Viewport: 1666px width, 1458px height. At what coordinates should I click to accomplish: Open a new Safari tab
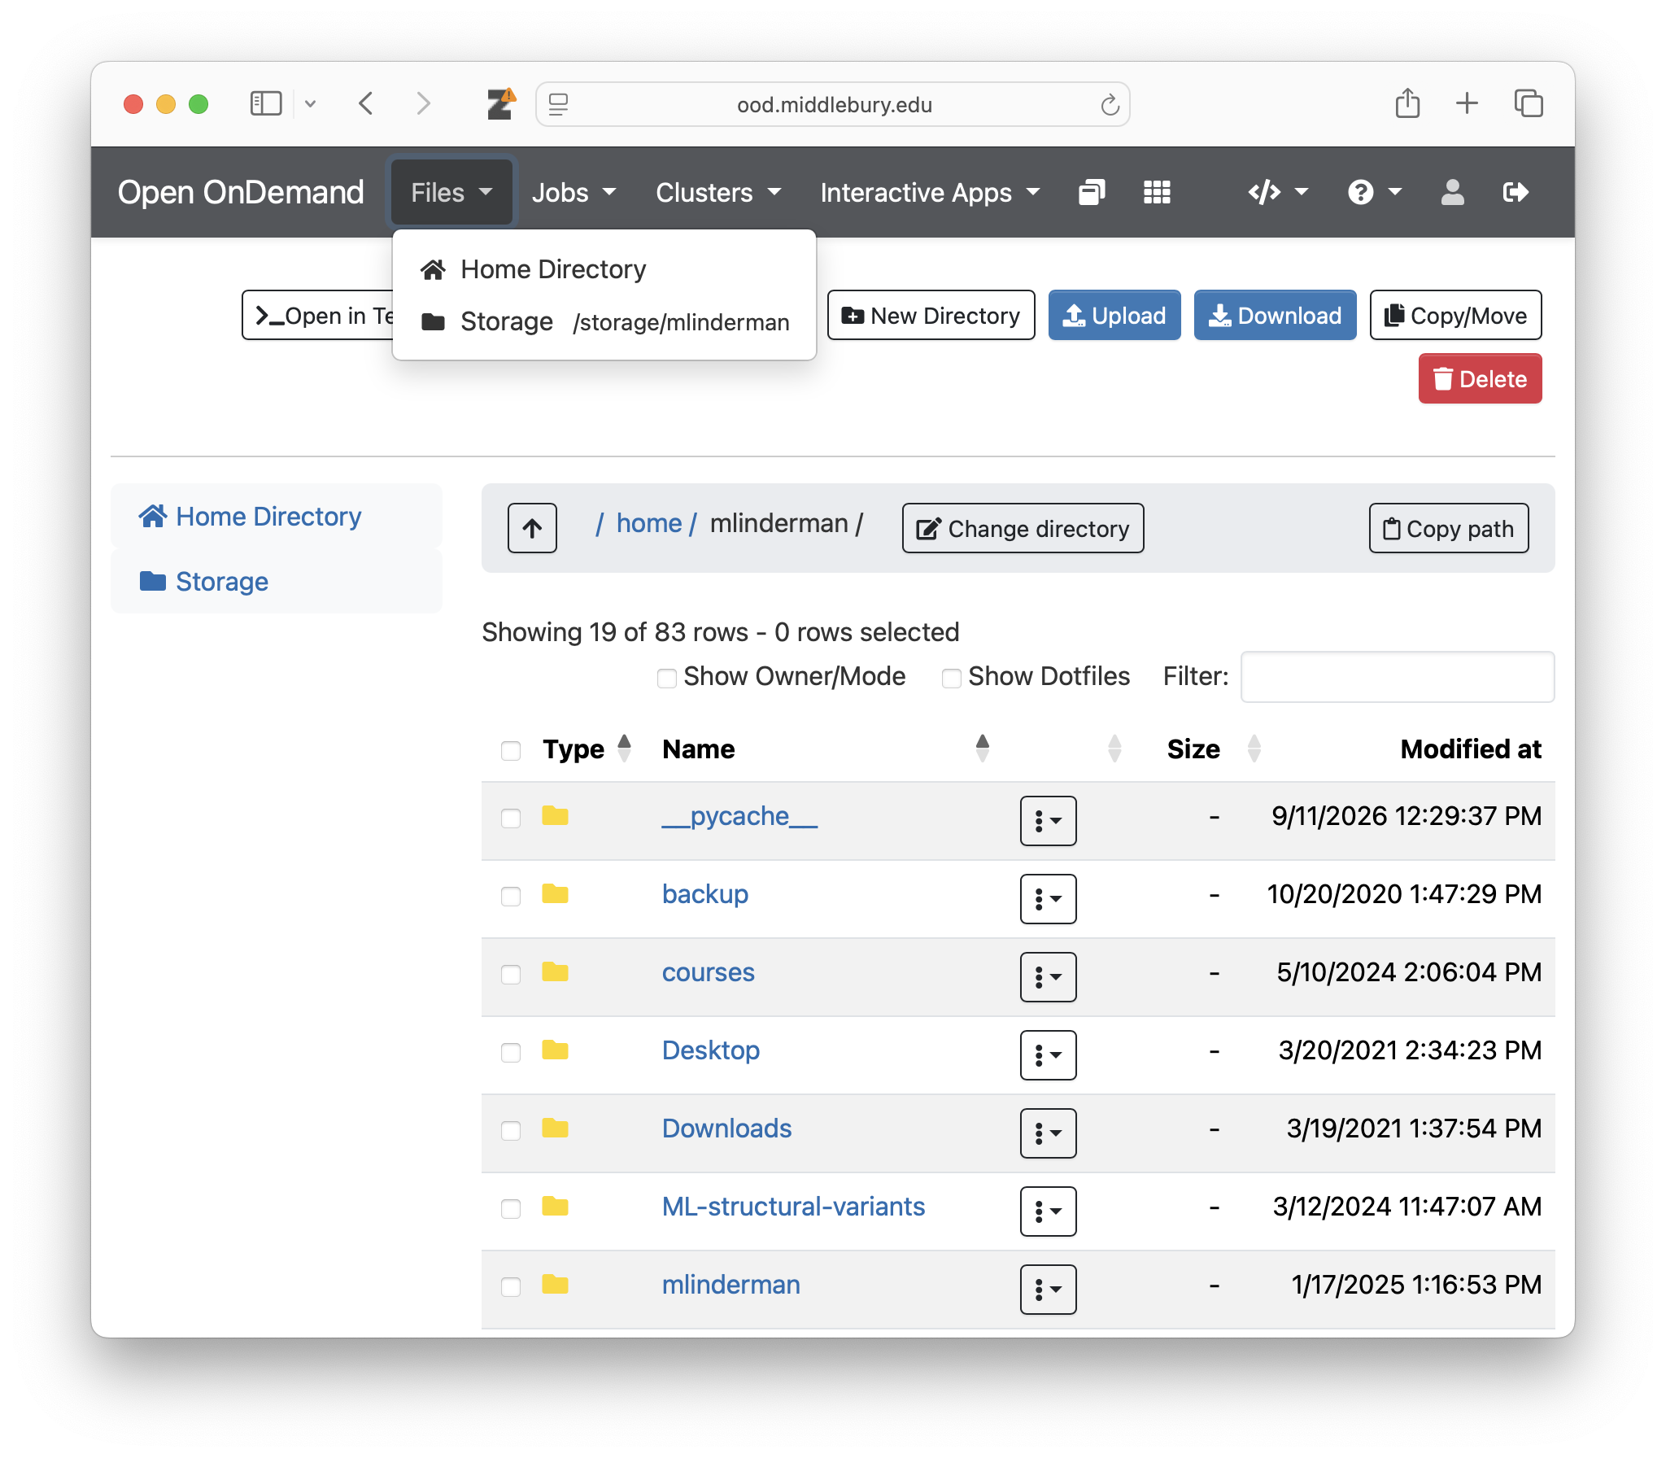[1467, 104]
